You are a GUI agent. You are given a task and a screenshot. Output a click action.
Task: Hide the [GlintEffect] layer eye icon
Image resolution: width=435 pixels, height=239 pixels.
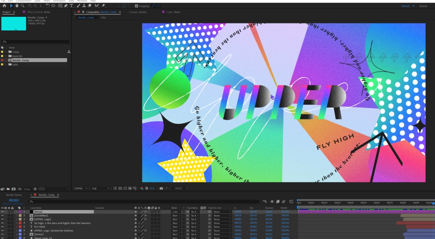3,216
